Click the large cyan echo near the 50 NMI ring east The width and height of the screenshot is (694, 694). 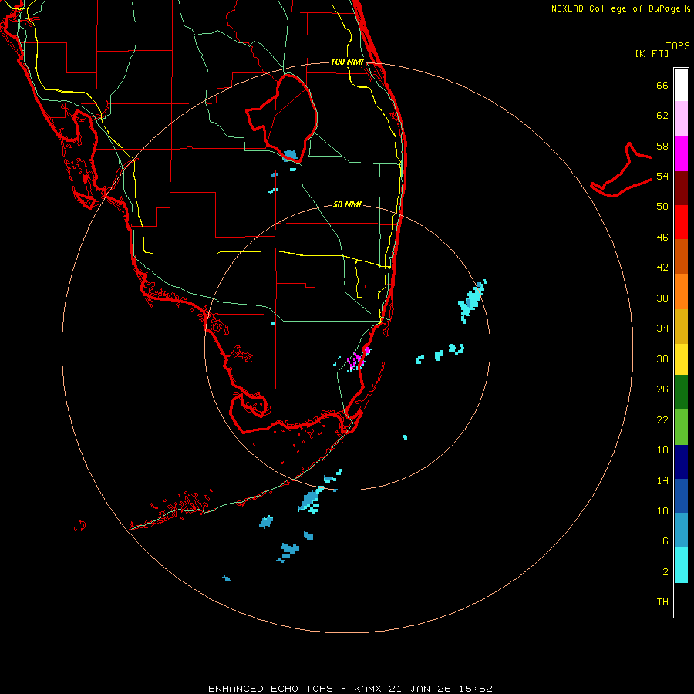[x=472, y=301]
